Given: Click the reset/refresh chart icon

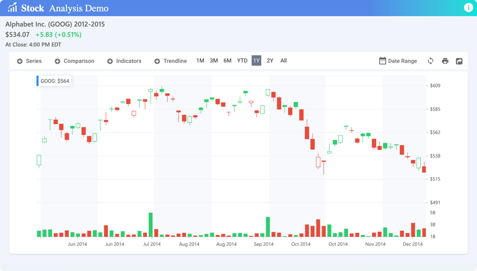Looking at the screenshot, I should 430,61.
